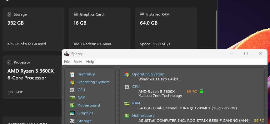Click the Graphics monitor icon in sidebar
This screenshot has width=270, height=124.
(x=72, y=113)
